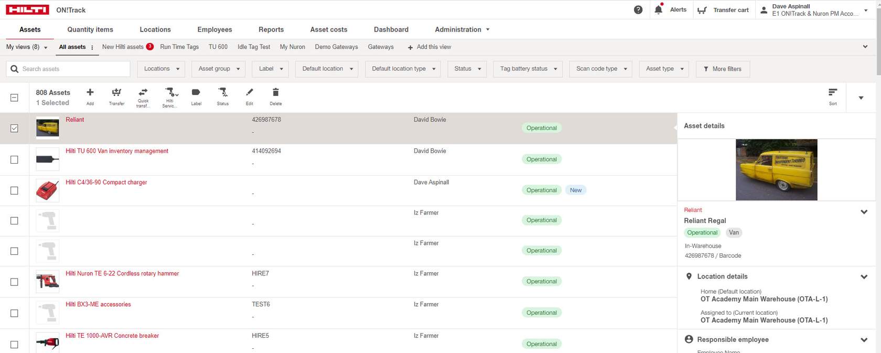Open the Scan code type dropdown
Viewport: 881px width, 353px height.
tap(601, 69)
